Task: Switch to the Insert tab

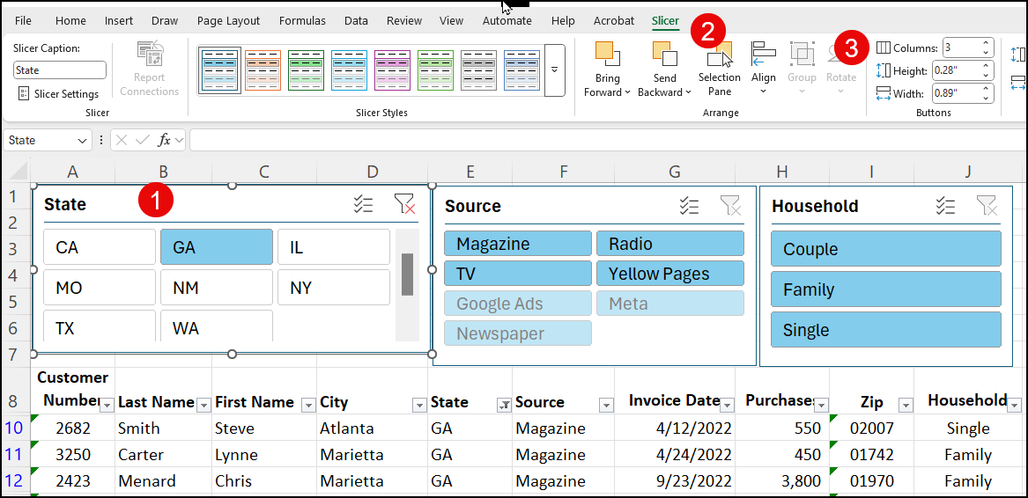Action: tap(119, 20)
